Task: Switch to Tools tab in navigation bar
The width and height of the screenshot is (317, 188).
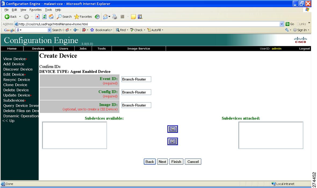Action: coord(102,49)
